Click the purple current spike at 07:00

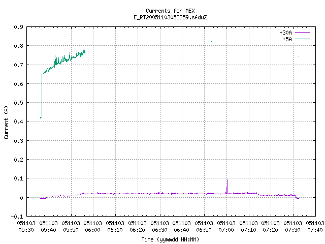tap(227, 187)
